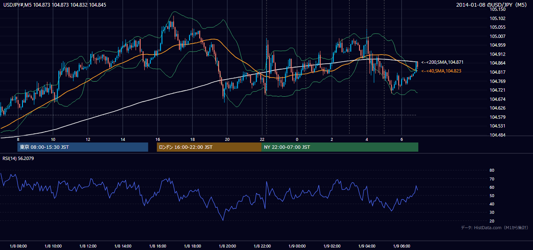Click price axis value 104.959
The image size is (533, 250).
498,45
